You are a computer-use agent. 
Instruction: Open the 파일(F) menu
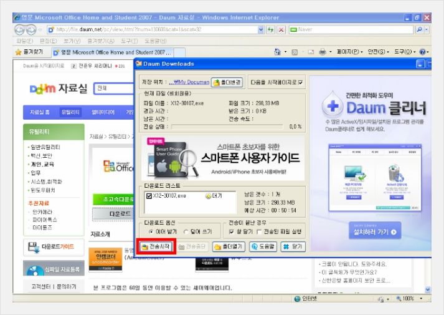(25, 41)
